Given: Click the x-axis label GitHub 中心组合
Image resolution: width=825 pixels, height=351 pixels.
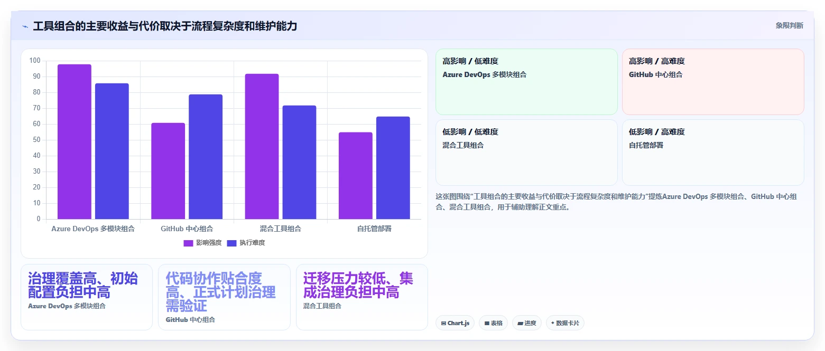Looking at the screenshot, I should pos(187,229).
